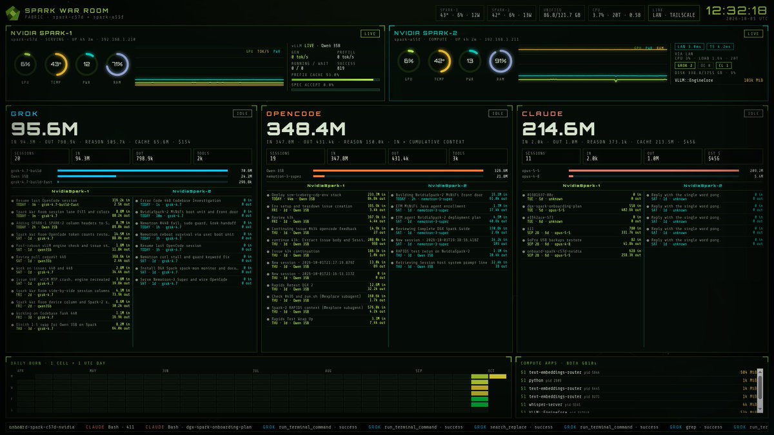Click the IDLE badge in the Grok panel
The image size is (774, 435).
click(243, 113)
